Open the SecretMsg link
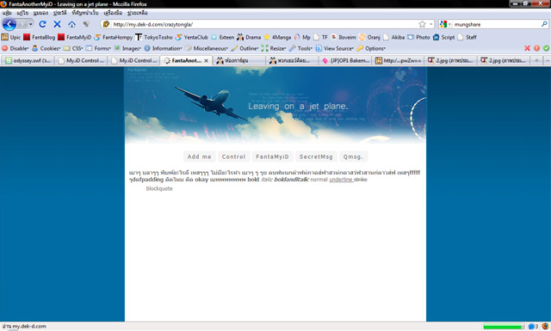Screen dimensions: 551x331 pyautogui.click(x=316, y=156)
